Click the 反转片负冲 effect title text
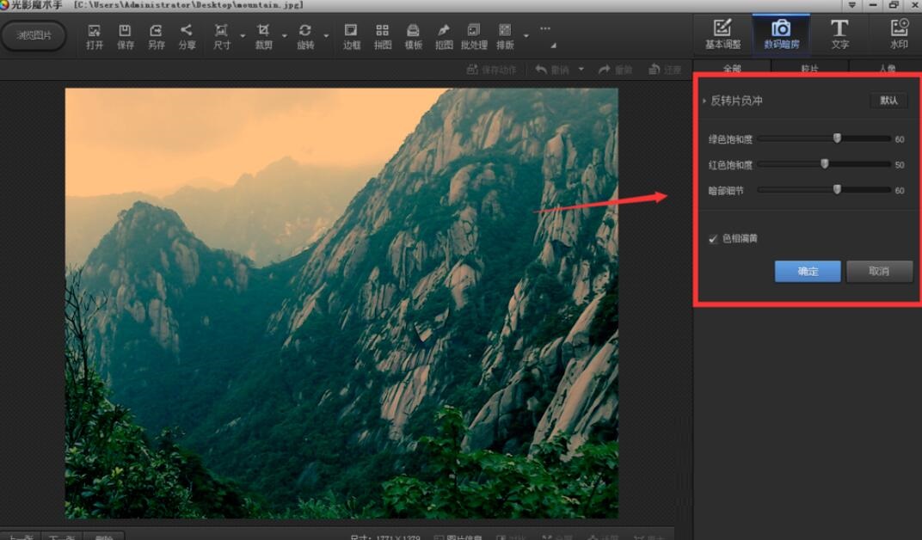922x540 pixels. coord(737,101)
